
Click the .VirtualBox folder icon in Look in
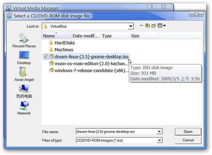pos(46,26)
